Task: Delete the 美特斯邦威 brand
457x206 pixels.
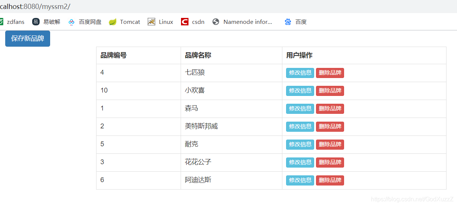Action: (x=330, y=127)
